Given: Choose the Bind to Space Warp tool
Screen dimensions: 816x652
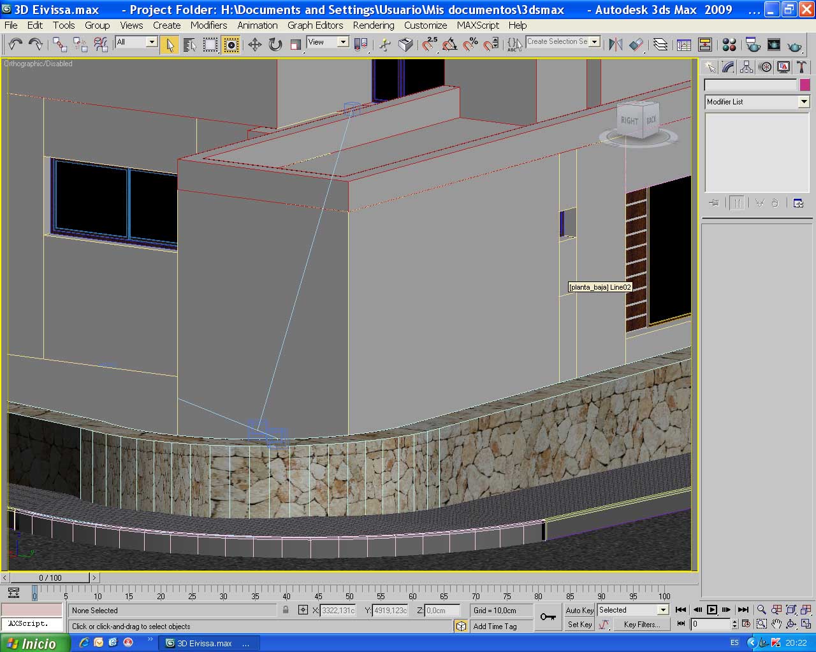Looking at the screenshot, I should click(101, 44).
